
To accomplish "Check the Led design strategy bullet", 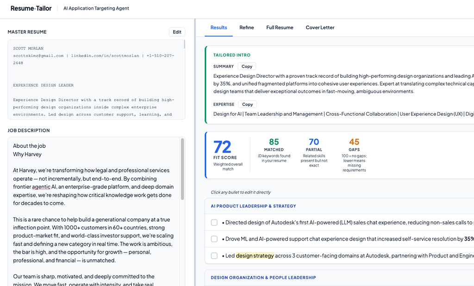I will tap(214, 255).
